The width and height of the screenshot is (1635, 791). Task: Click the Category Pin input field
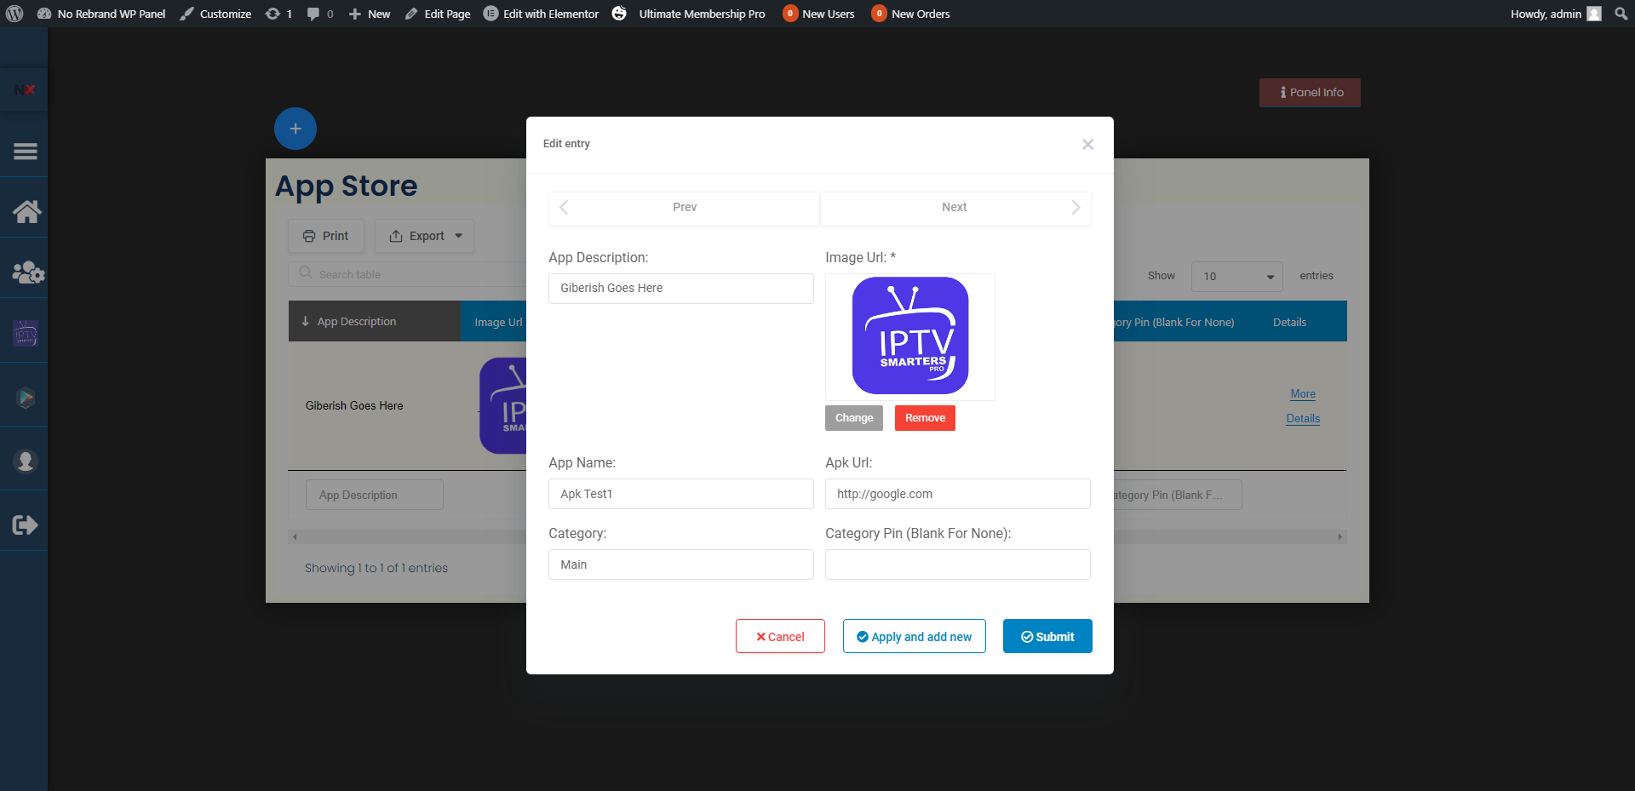coord(957,565)
